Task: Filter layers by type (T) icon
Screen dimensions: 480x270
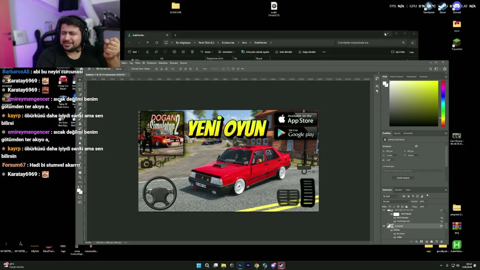Action: click(x=413, y=196)
